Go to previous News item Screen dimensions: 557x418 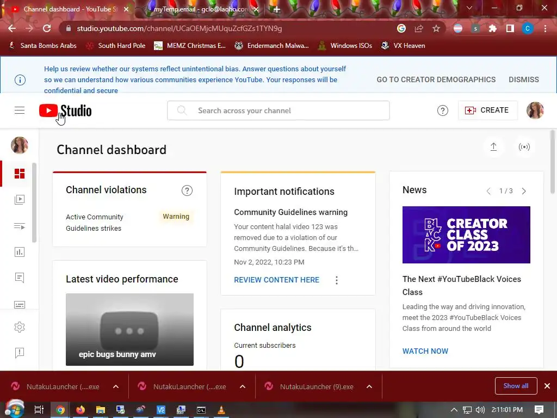[489, 191]
